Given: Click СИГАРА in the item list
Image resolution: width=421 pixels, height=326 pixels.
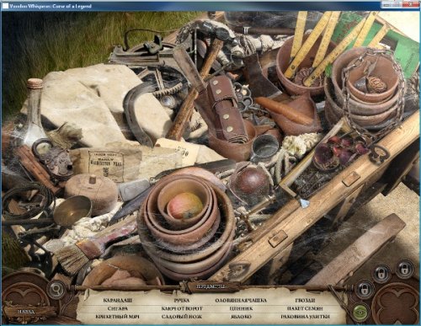Looking at the screenshot, I should [117, 308].
